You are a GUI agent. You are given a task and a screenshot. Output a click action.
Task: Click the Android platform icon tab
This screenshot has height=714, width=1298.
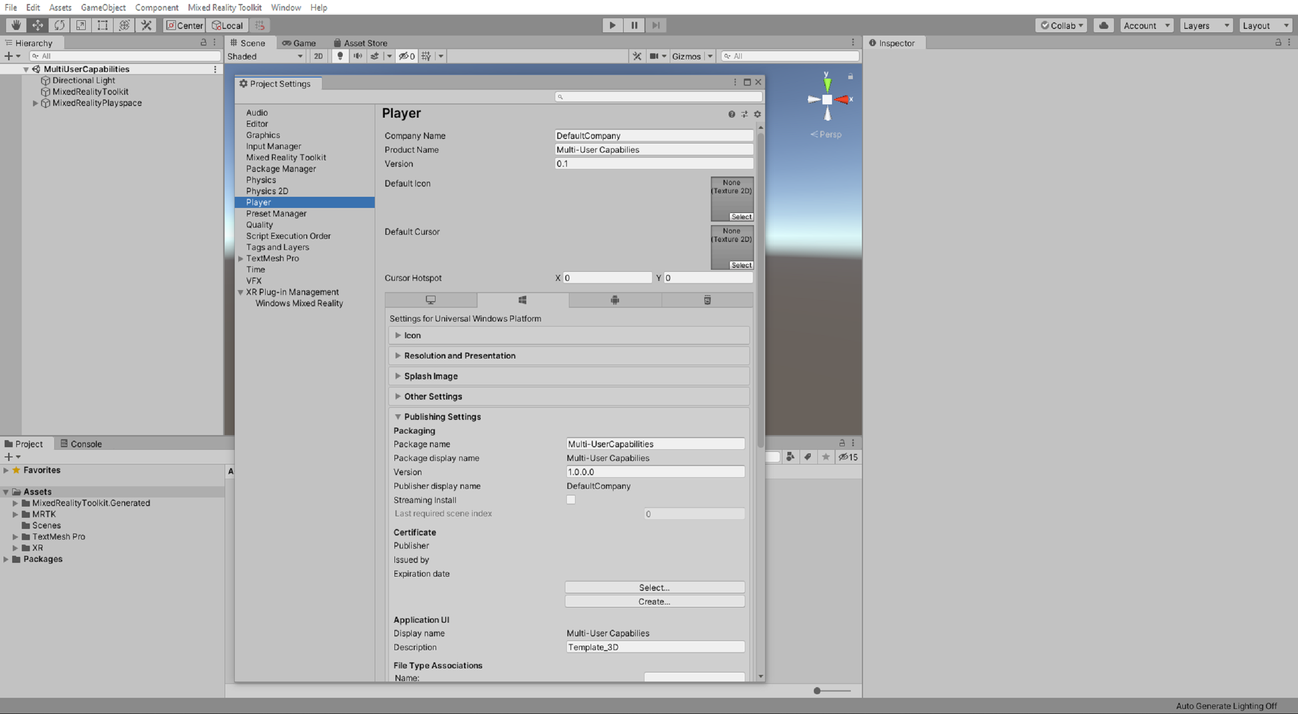615,300
